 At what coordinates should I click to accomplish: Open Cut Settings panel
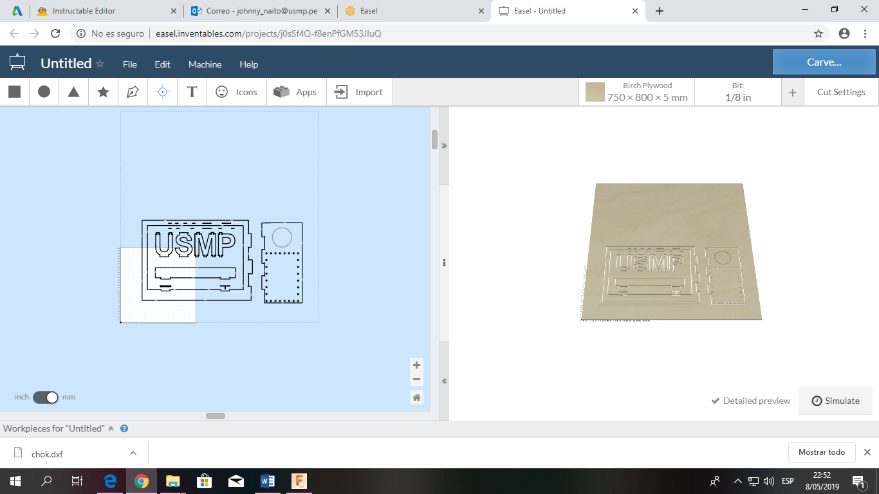841,92
